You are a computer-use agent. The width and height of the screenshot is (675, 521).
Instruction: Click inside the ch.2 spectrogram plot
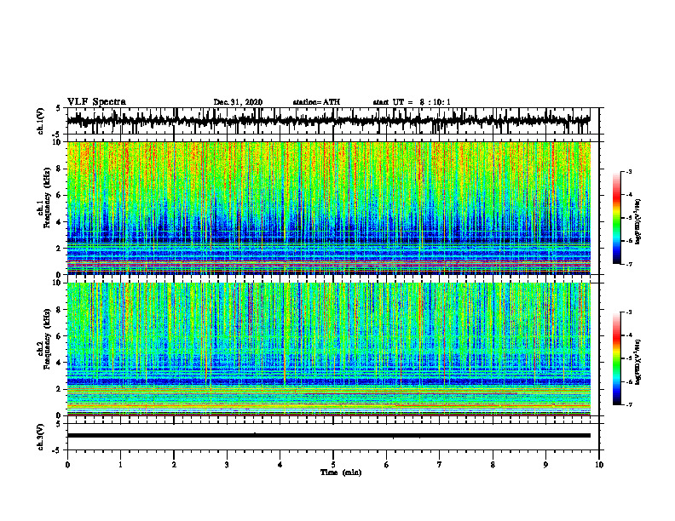click(x=328, y=349)
